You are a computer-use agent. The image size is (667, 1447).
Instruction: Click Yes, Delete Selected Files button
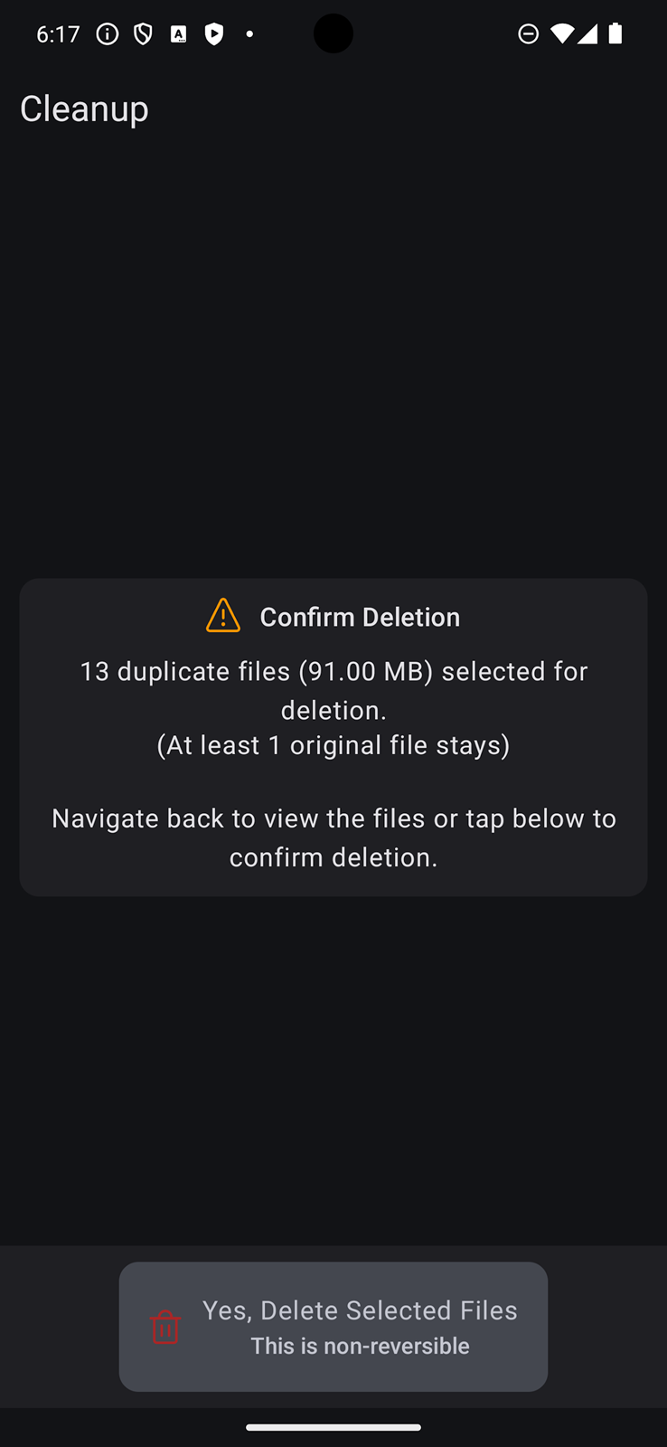pos(333,1327)
